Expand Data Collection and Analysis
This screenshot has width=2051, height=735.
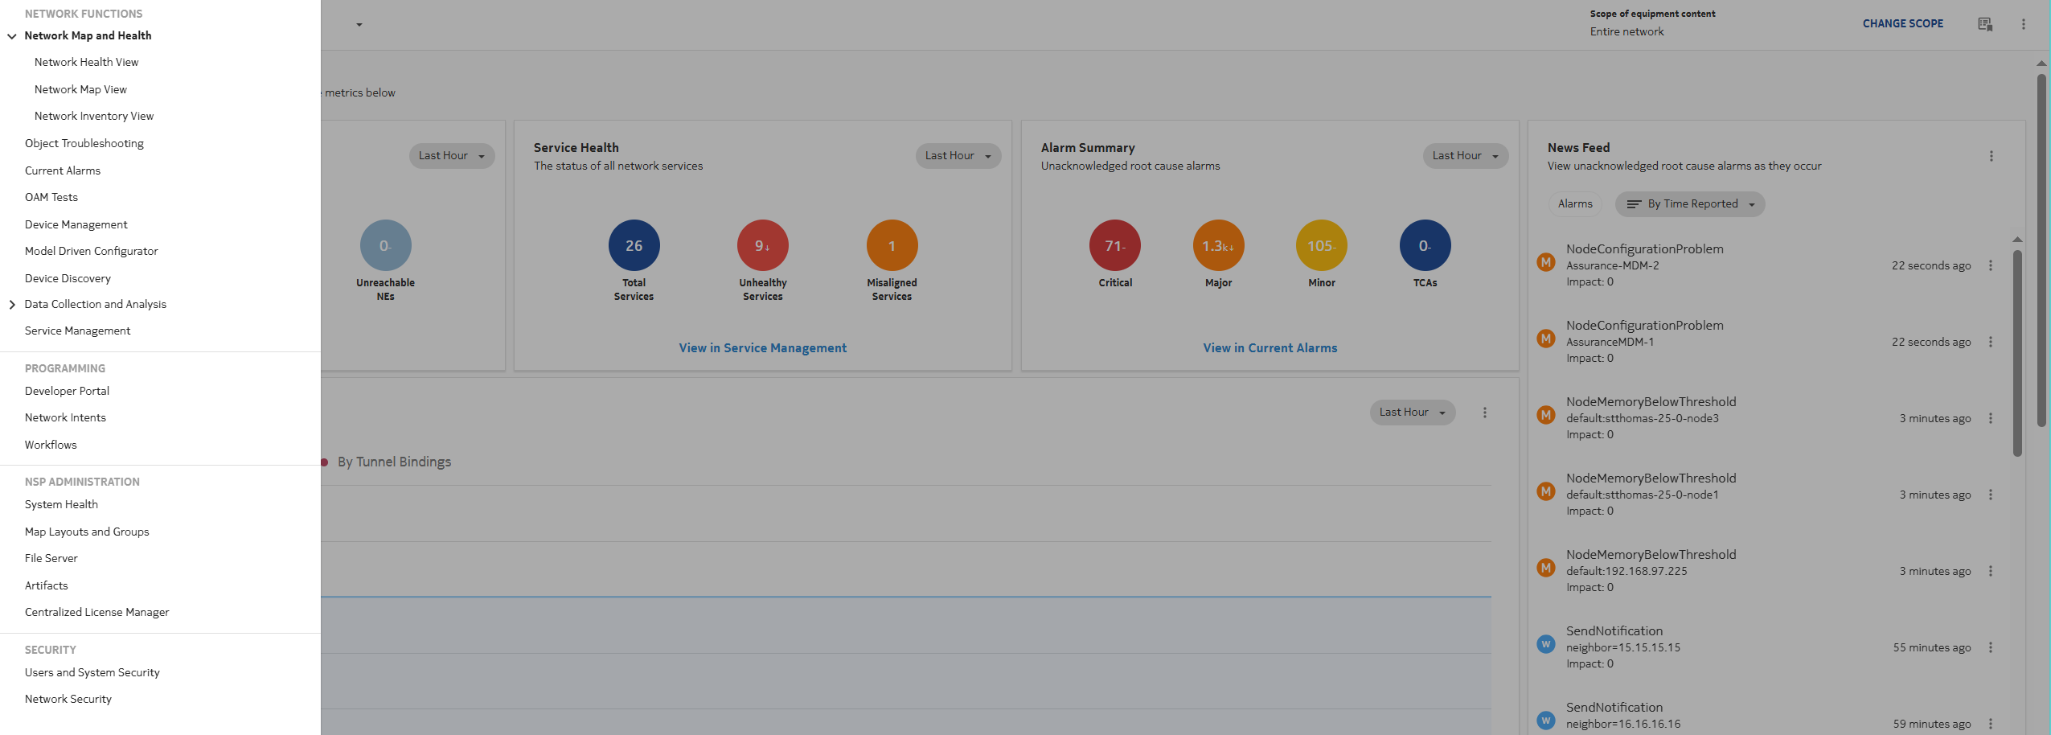click(x=12, y=305)
